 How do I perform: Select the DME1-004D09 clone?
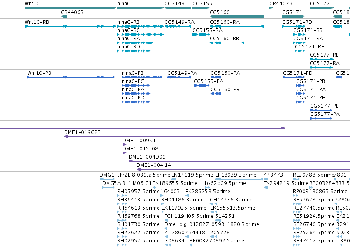click(239, 162)
